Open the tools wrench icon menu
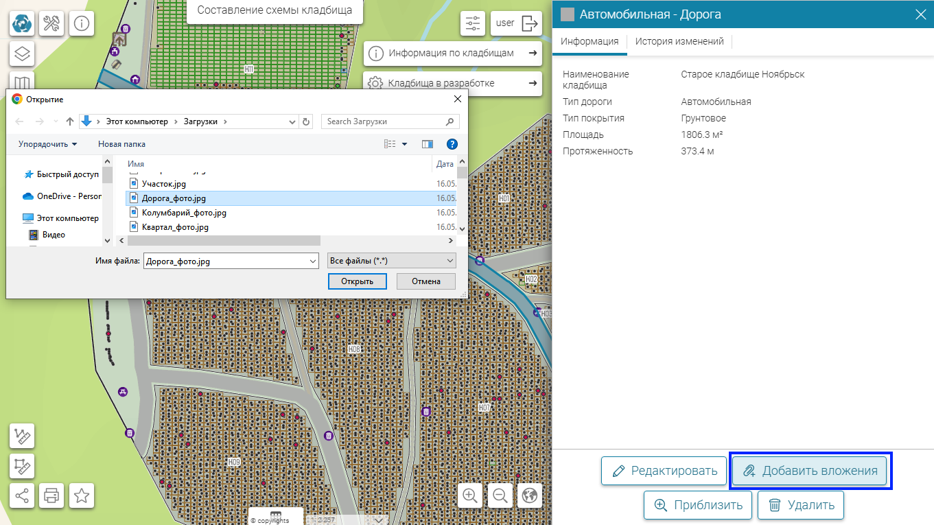 coord(51,24)
